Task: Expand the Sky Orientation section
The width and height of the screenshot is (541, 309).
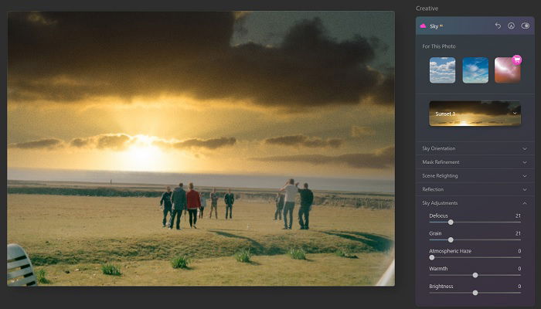Action: pyautogui.click(x=475, y=148)
